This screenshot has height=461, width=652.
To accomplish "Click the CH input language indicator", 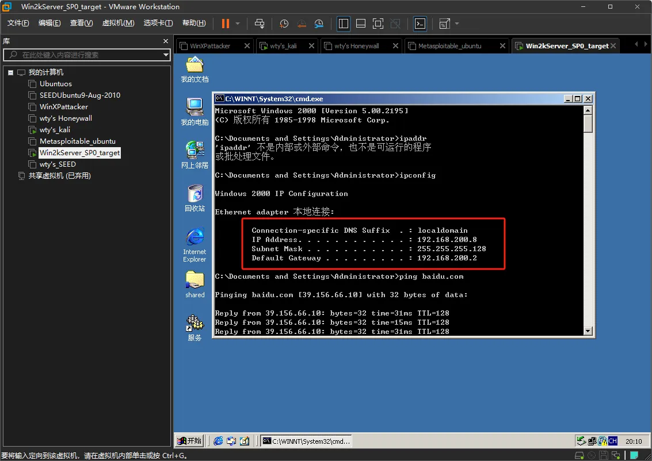I will tap(612, 441).
